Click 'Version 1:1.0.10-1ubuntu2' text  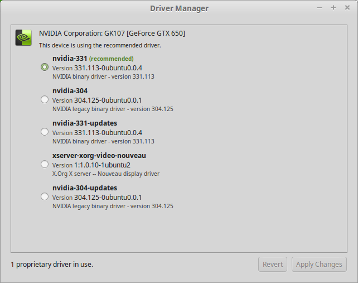tap(91, 165)
